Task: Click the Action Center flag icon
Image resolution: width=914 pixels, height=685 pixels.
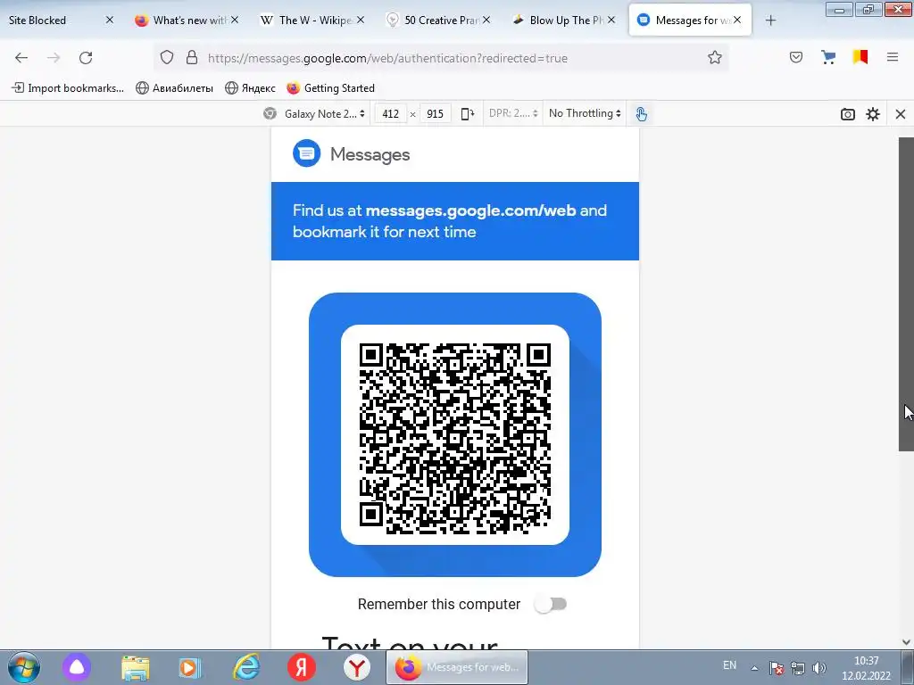Action: [776, 668]
